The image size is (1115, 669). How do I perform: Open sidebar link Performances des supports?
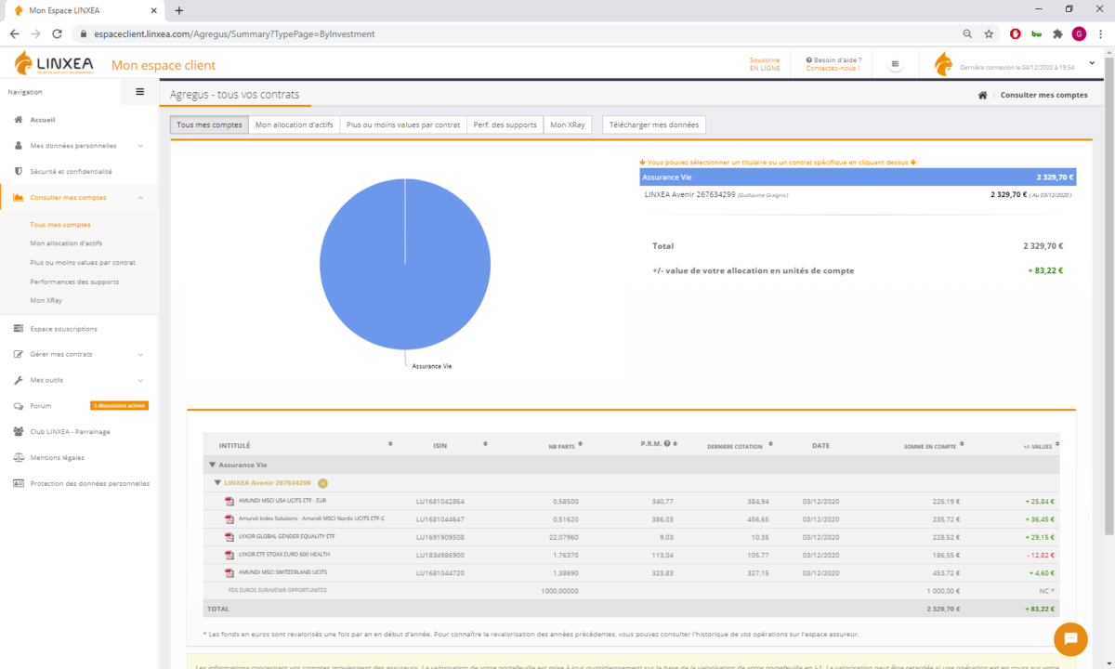pyautogui.click(x=74, y=282)
